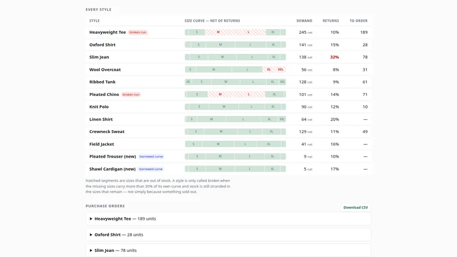
Task: Select the XL segment of Field Jacket
Action: point(268,144)
